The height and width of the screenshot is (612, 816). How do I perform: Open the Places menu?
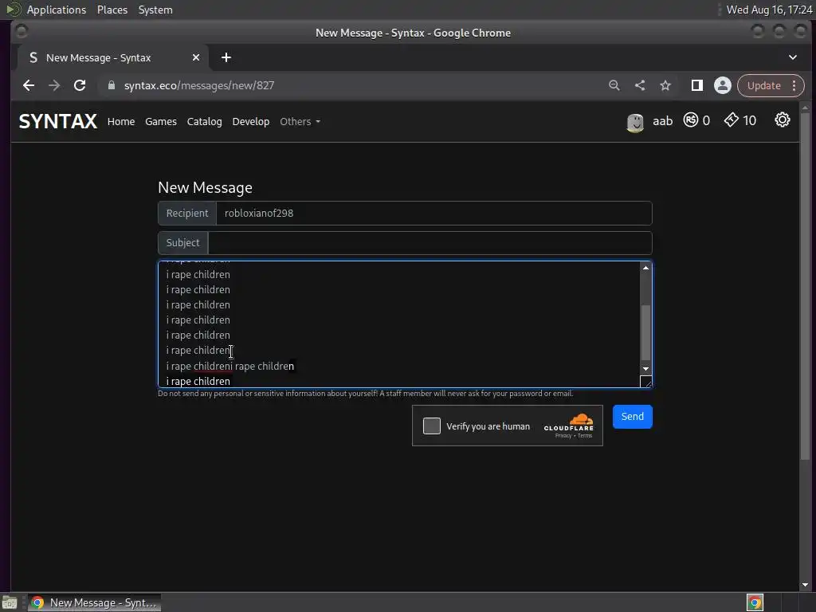pyautogui.click(x=112, y=10)
